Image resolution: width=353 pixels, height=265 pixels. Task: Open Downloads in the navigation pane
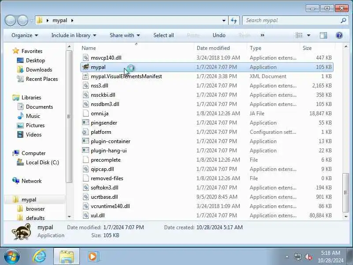[x=39, y=70]
